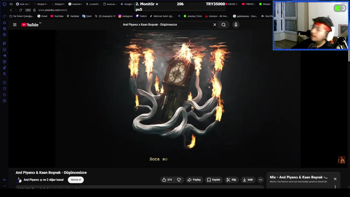Open the workspaces icon beside Opera logo
350x197 pixels.
[11, 4]
